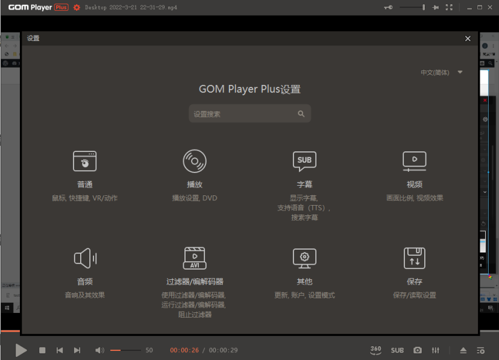Stop playback with the stop button

[42, 350]
